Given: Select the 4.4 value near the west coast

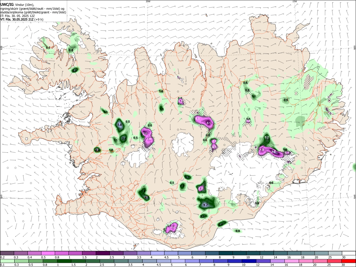Looking at the screenshot, I should (97, 150).
